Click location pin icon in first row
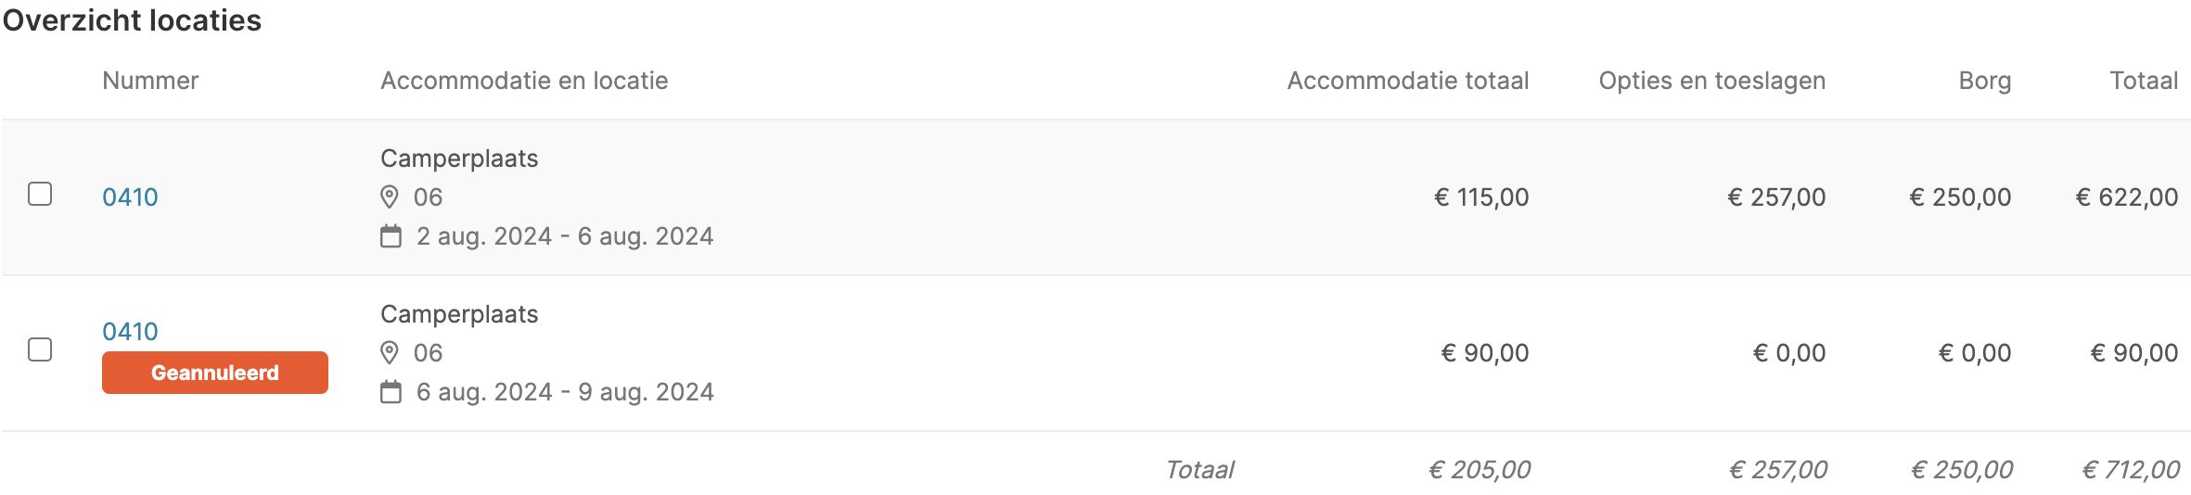The height and width of the screenshot is (495, 2191). click(x=390, y=197)
